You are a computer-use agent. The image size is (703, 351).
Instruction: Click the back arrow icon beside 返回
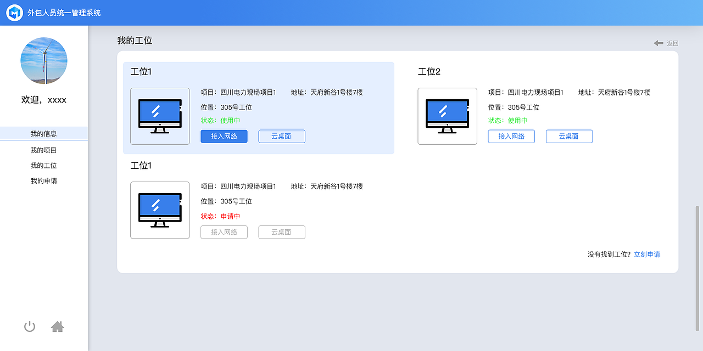tap(657, 43)
